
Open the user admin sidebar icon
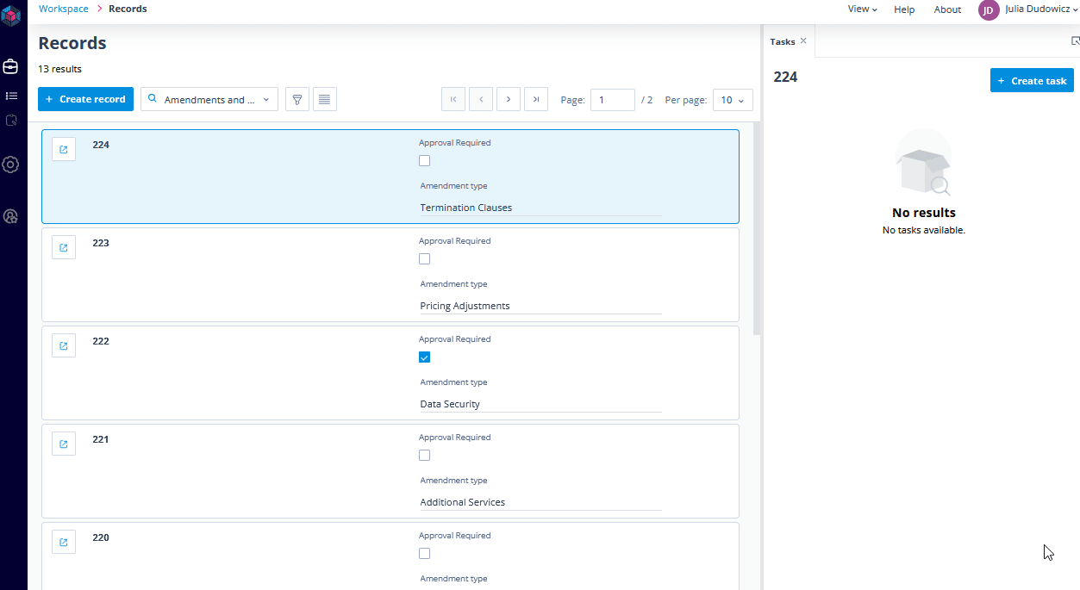11,216
